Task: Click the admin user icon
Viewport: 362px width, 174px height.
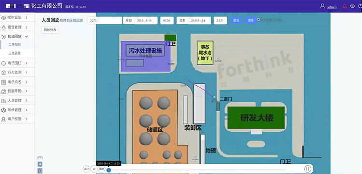Action: click(x=322, y=6)
